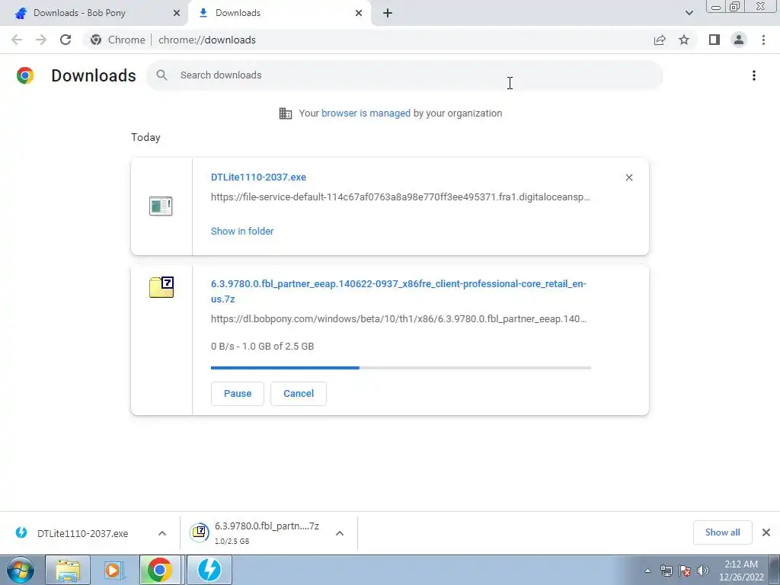Screen dimensions: 780x585
Task: Close the bottom download shelf
Action: (766, 532)
